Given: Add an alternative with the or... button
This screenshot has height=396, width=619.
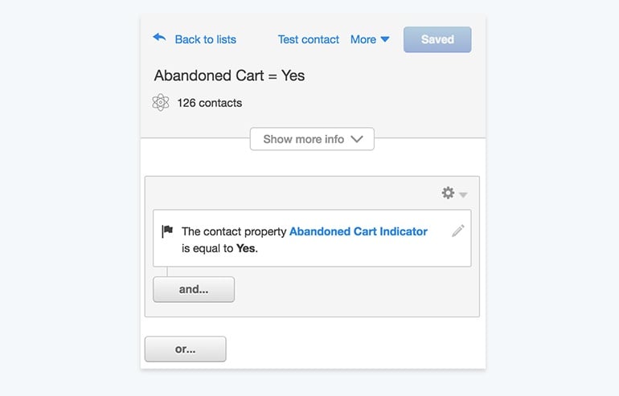Looking at the screenshot, I should click(x=186, y=349).
